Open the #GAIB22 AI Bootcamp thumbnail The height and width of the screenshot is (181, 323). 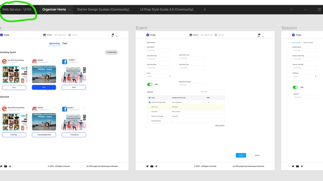[x=74, y=74]
